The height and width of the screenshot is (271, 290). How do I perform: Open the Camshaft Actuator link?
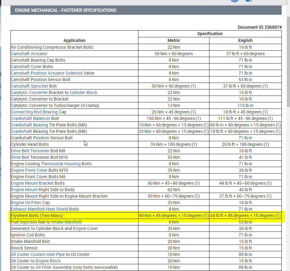pyautogui.click(x=29, y=54)
